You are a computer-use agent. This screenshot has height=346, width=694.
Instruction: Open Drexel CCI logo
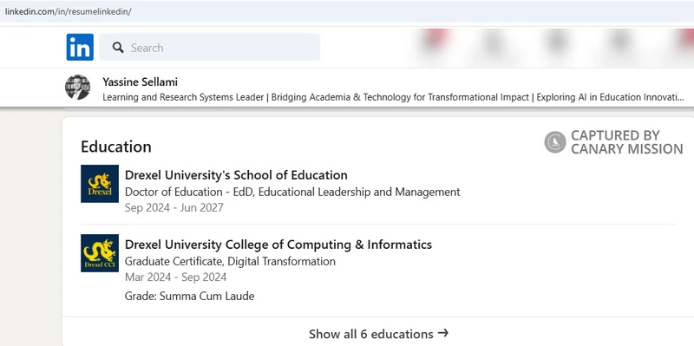100,253
